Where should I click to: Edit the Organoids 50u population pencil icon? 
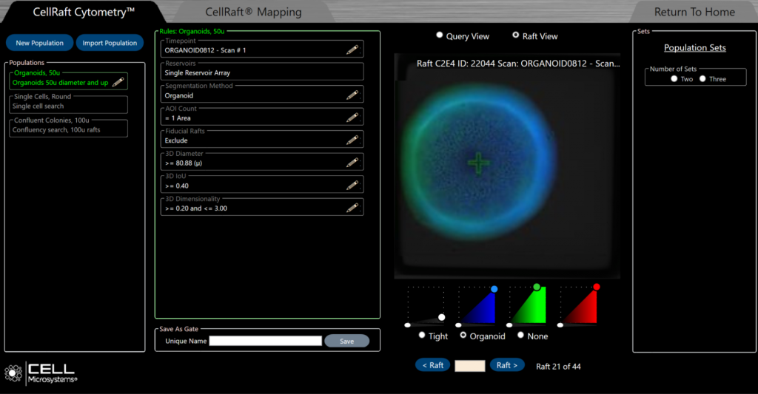tap(118, 82)
